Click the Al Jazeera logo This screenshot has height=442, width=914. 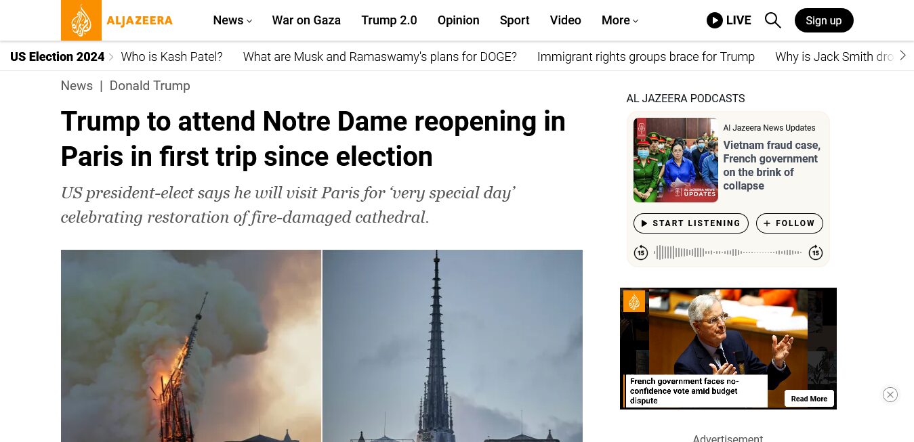[x=117, y=20]
